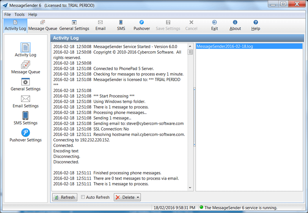Select MessageSender2016-02-18.log in the file list
The height and width of the screenshot is (213, 308).
coord(249,46)
